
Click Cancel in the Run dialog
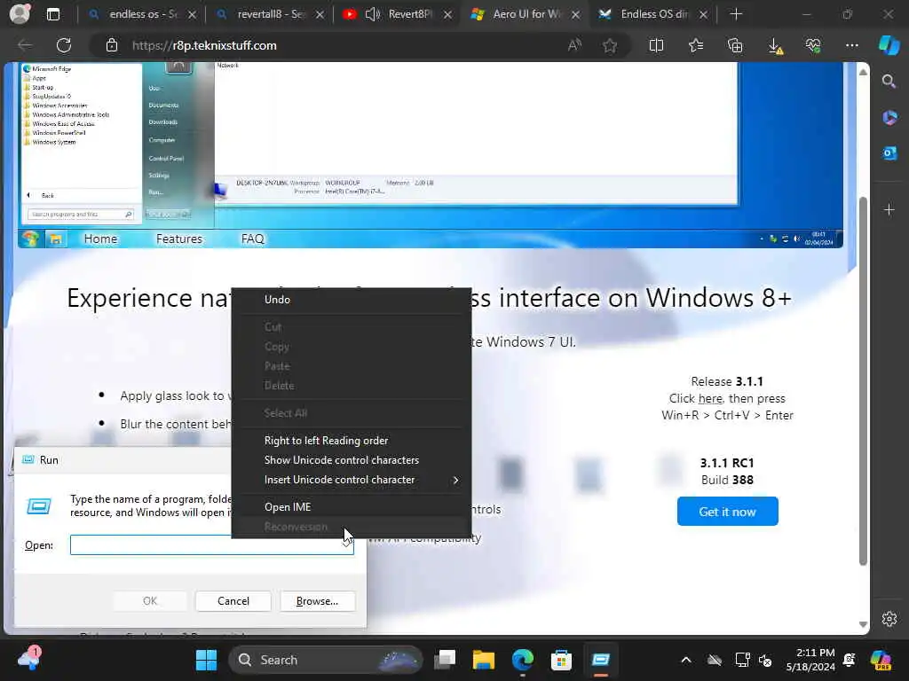[233, 601]
